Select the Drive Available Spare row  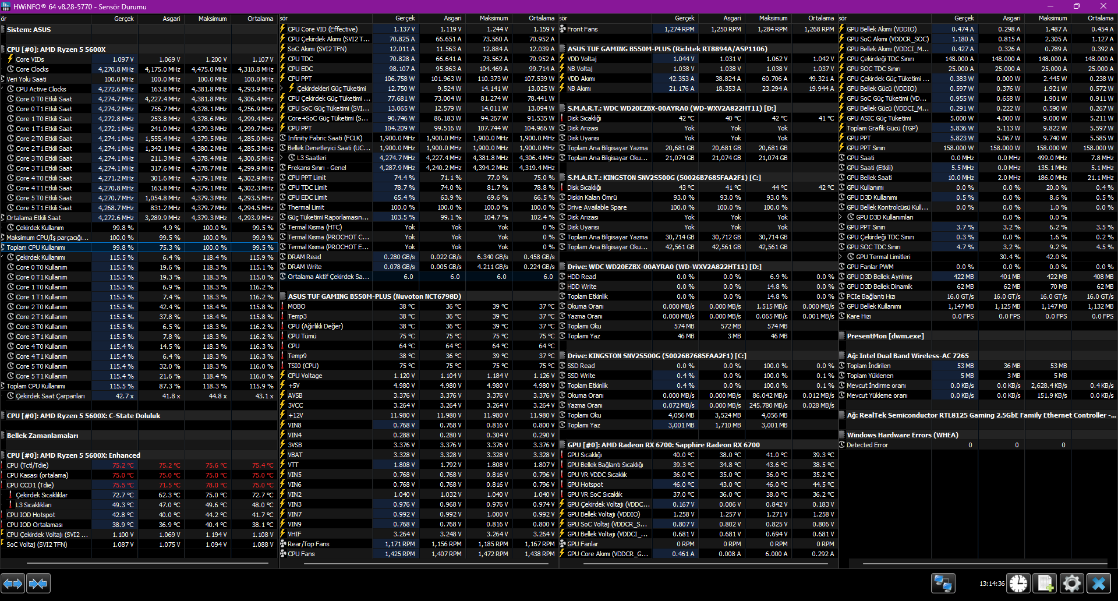[698, 207]
